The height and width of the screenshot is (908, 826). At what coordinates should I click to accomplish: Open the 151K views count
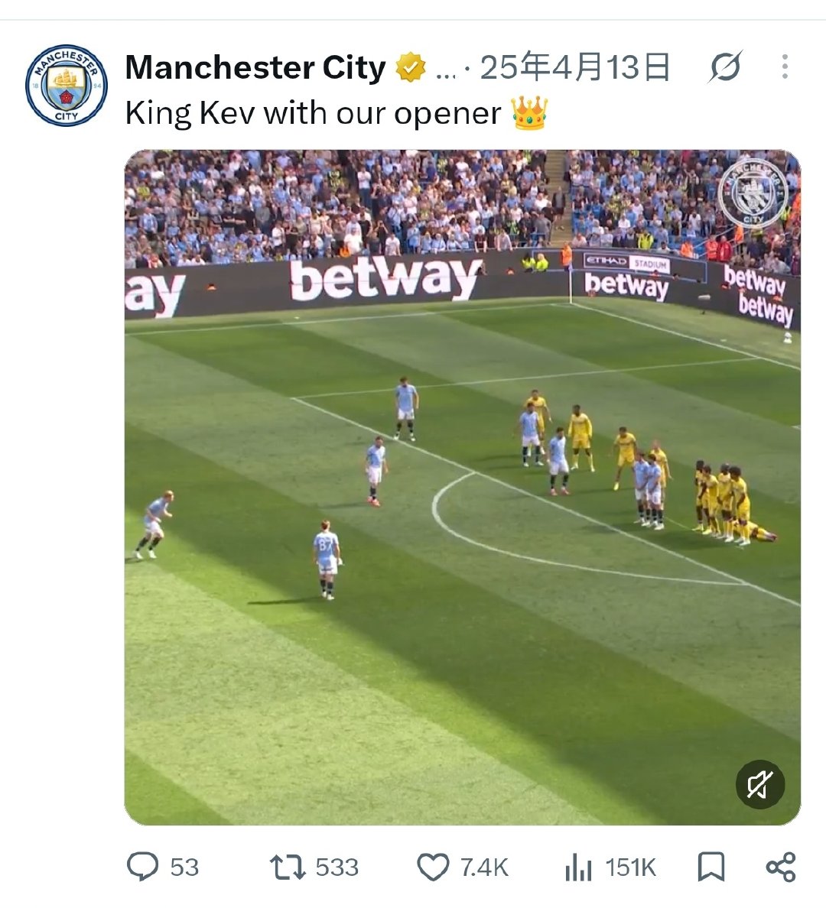tap(631, 867)
